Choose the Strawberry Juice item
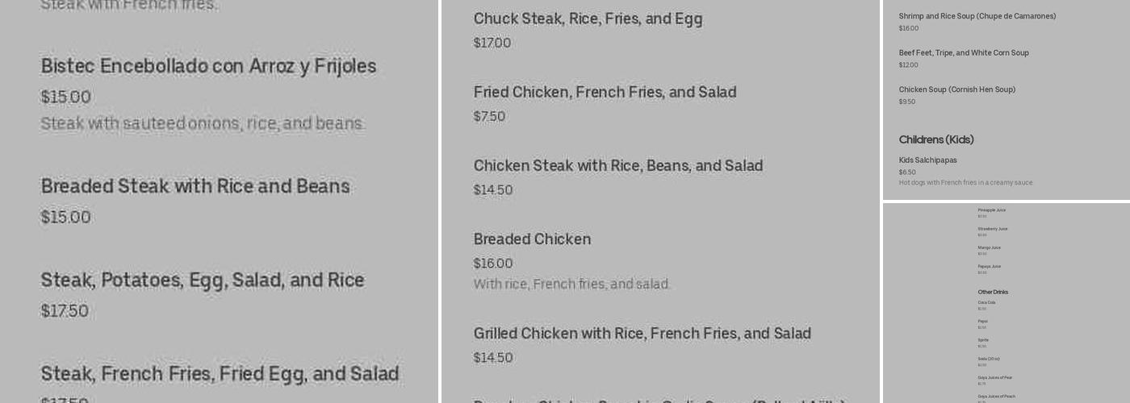The image size is (1130, 403). click(992, 229)
